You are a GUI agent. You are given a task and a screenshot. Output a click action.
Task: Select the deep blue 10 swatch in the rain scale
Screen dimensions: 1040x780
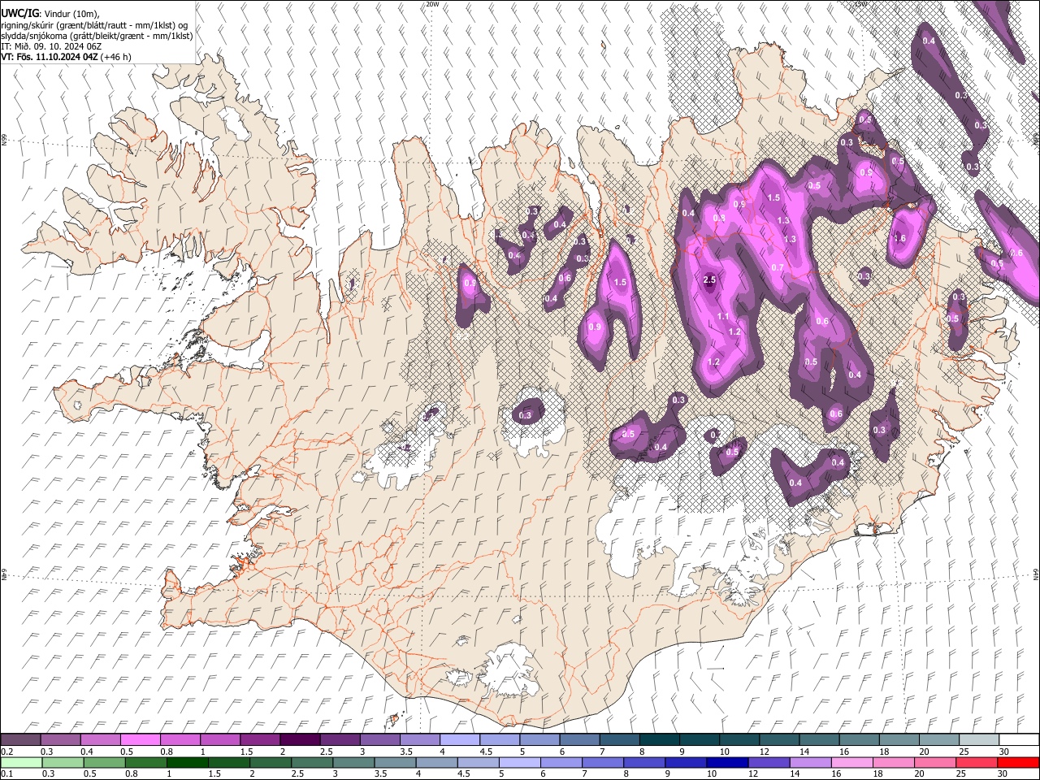point(728,762)
